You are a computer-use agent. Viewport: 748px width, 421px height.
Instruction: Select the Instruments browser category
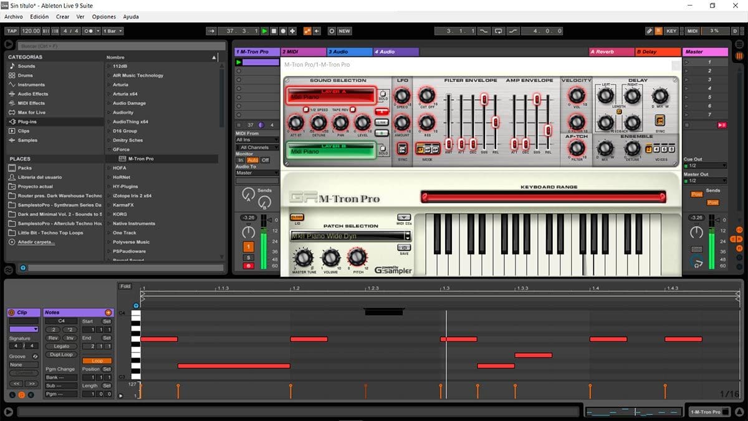tap(31, 85)
